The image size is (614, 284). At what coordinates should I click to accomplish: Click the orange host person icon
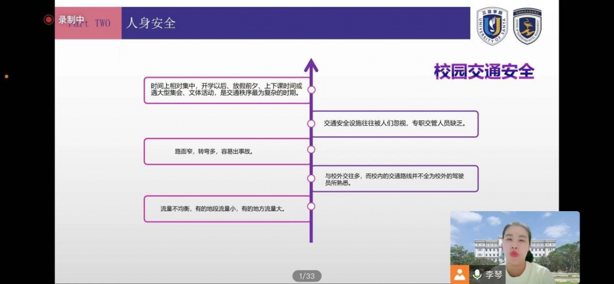[x=459, y=275]
